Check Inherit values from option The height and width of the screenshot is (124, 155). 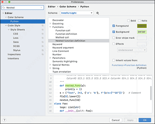click(113, 60)
